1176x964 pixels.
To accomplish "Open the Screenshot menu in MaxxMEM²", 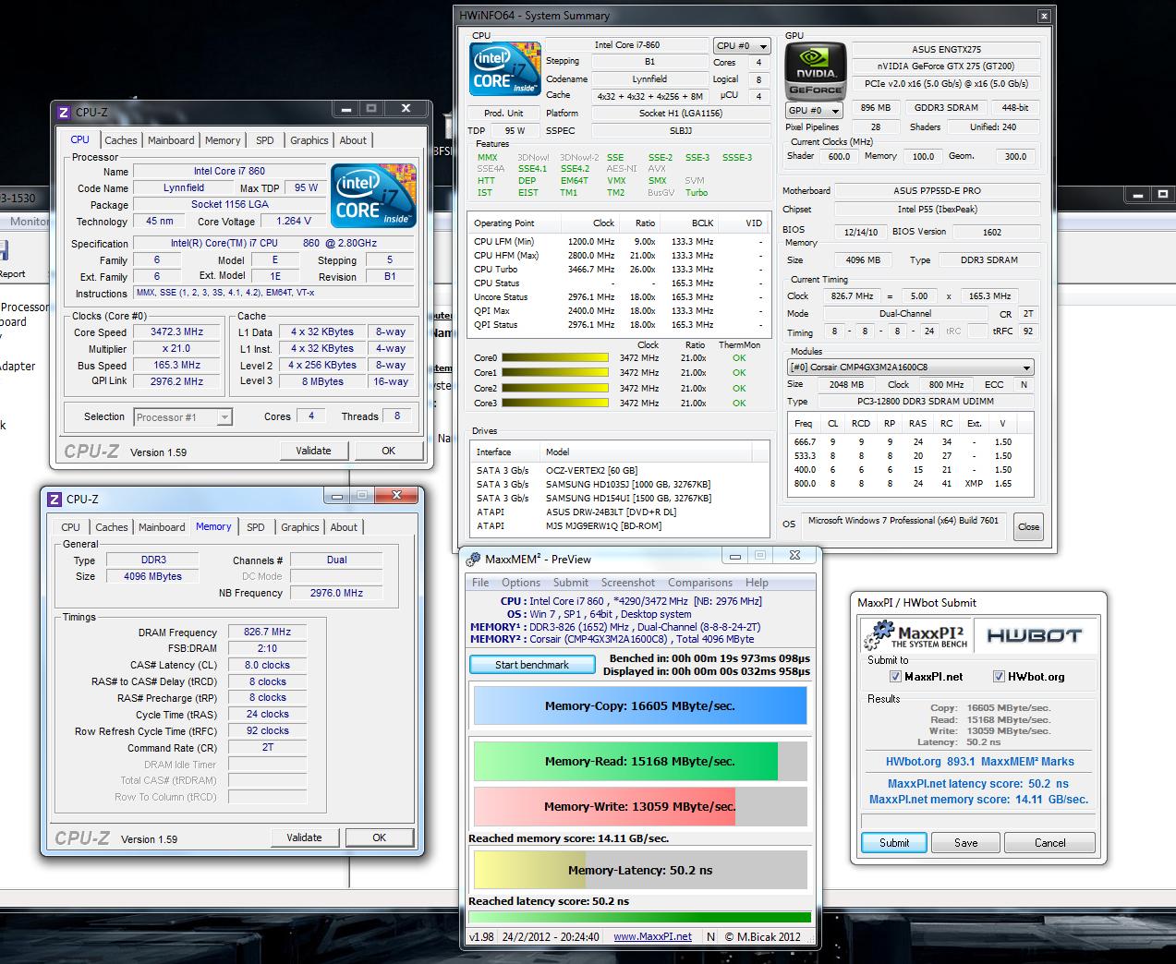I will (x=628, y=583).
